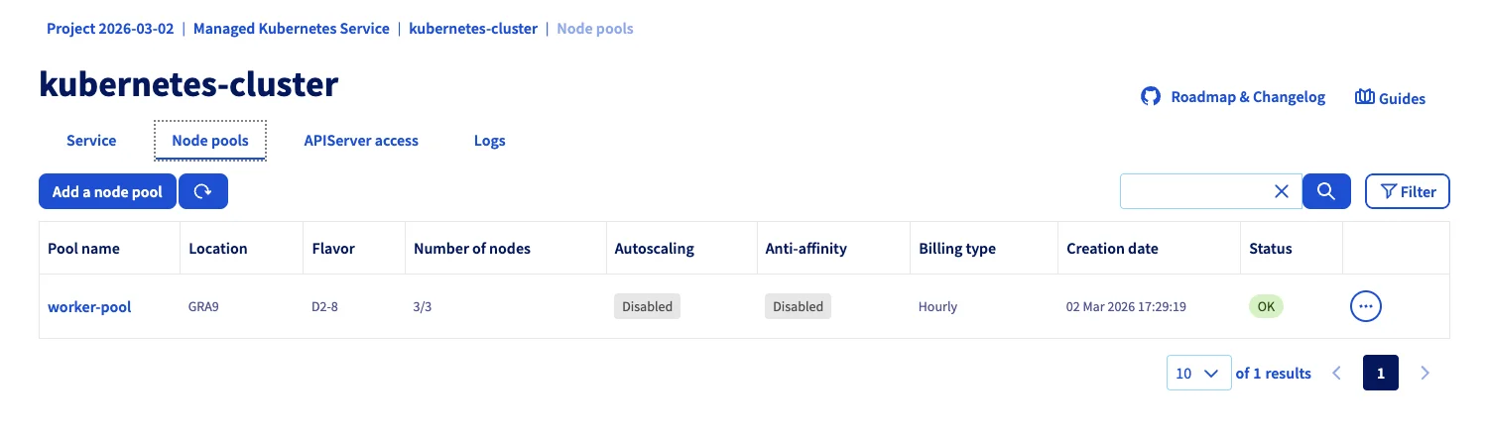This screenshot has width=1487, height=440.
Task: Go to Project 2026-03-02 breadcrumb
Action: (110, 29)
